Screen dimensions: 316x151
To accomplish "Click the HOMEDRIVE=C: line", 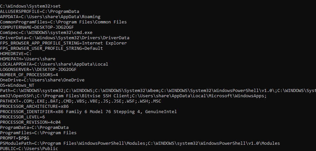I will tap(16, 53).
